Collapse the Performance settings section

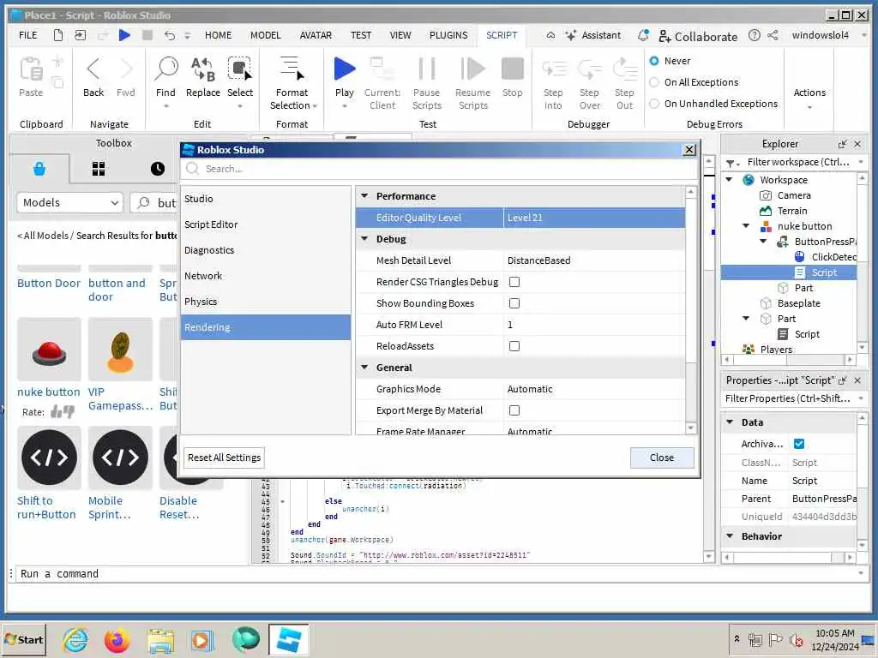(364, 196)
